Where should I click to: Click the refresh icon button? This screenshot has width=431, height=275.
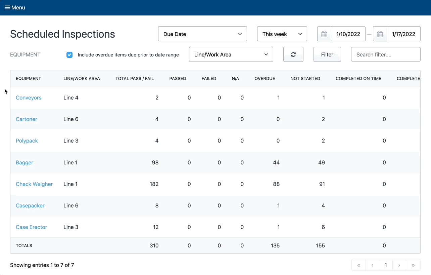pyautogui.click(x=293, y=54)
